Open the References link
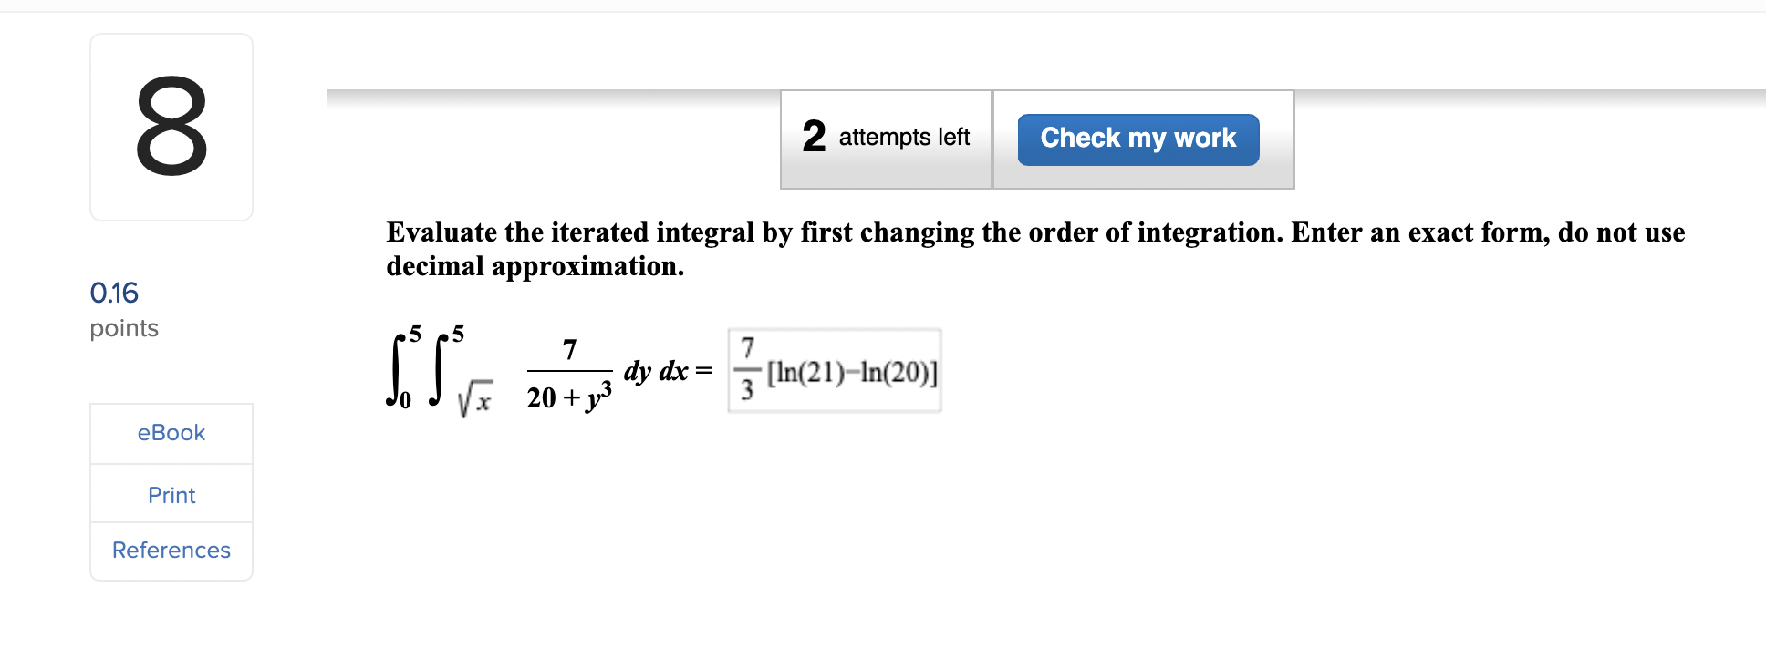This screenshot has width=1766, height=649. tap(171, 550)
